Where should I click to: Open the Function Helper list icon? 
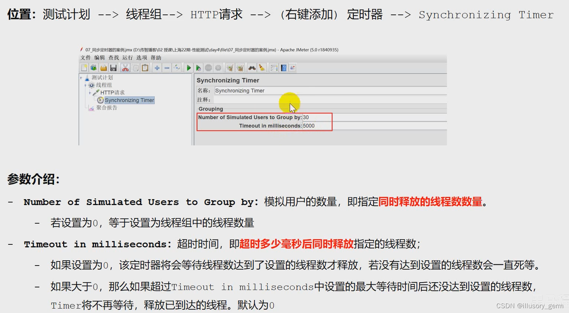click(274, 68)
